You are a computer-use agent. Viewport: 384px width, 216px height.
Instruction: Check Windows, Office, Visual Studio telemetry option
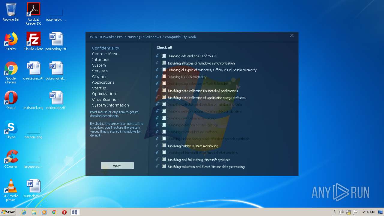[x=164, y=70]
